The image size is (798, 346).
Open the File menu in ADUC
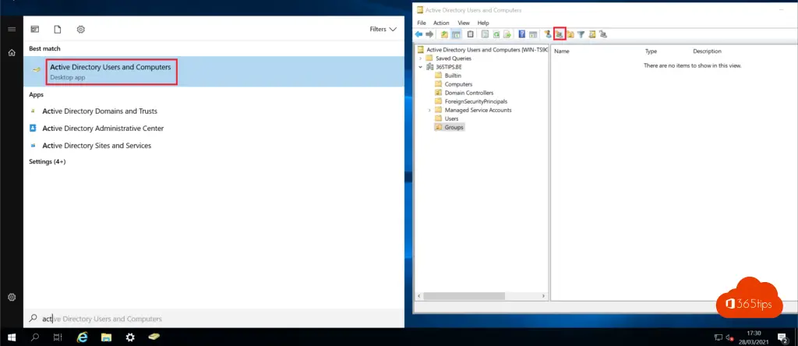click(422, 23)
